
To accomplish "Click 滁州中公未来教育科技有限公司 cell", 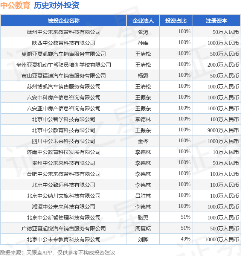I will [x=64, y=32].
